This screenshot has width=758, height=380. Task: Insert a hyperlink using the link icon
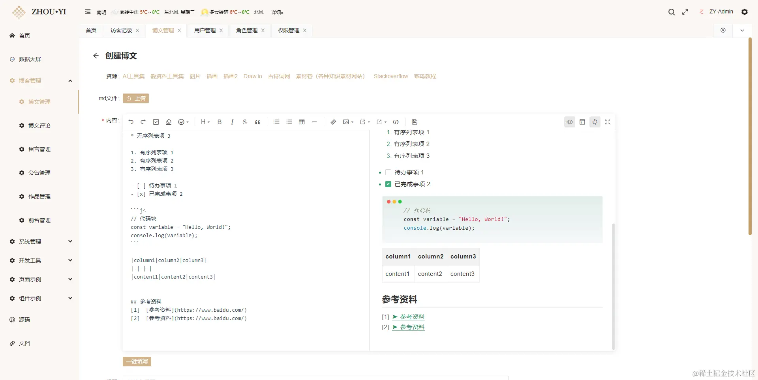333,122
